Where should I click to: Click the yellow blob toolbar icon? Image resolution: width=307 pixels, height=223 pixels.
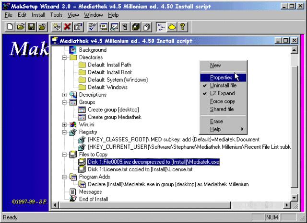coord(172,26)
